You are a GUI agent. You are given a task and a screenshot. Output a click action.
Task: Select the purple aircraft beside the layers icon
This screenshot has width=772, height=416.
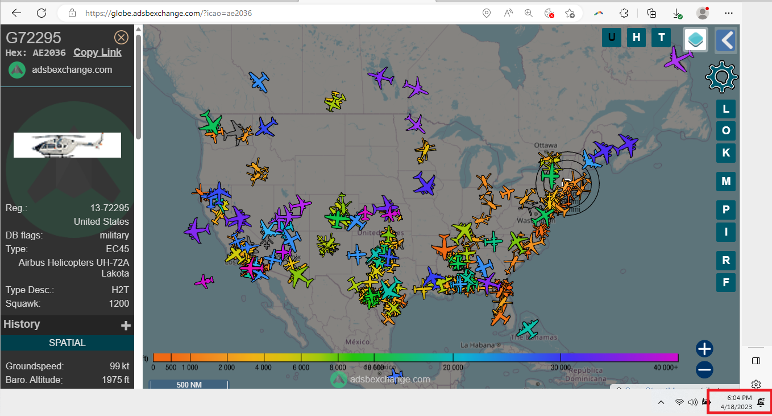pos(678,59)
